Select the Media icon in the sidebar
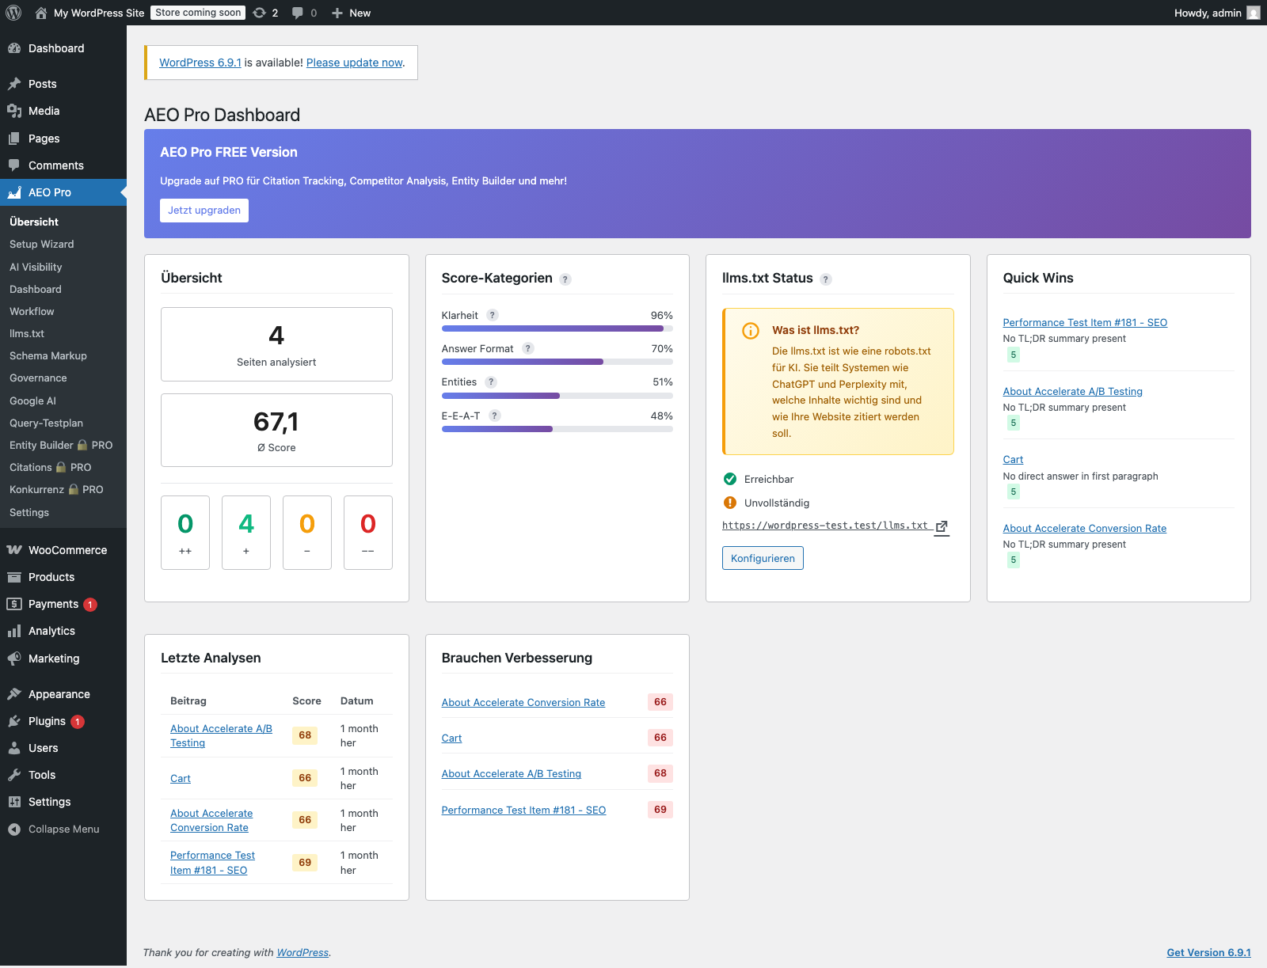The image size is (1267, 968). point(14,111)
